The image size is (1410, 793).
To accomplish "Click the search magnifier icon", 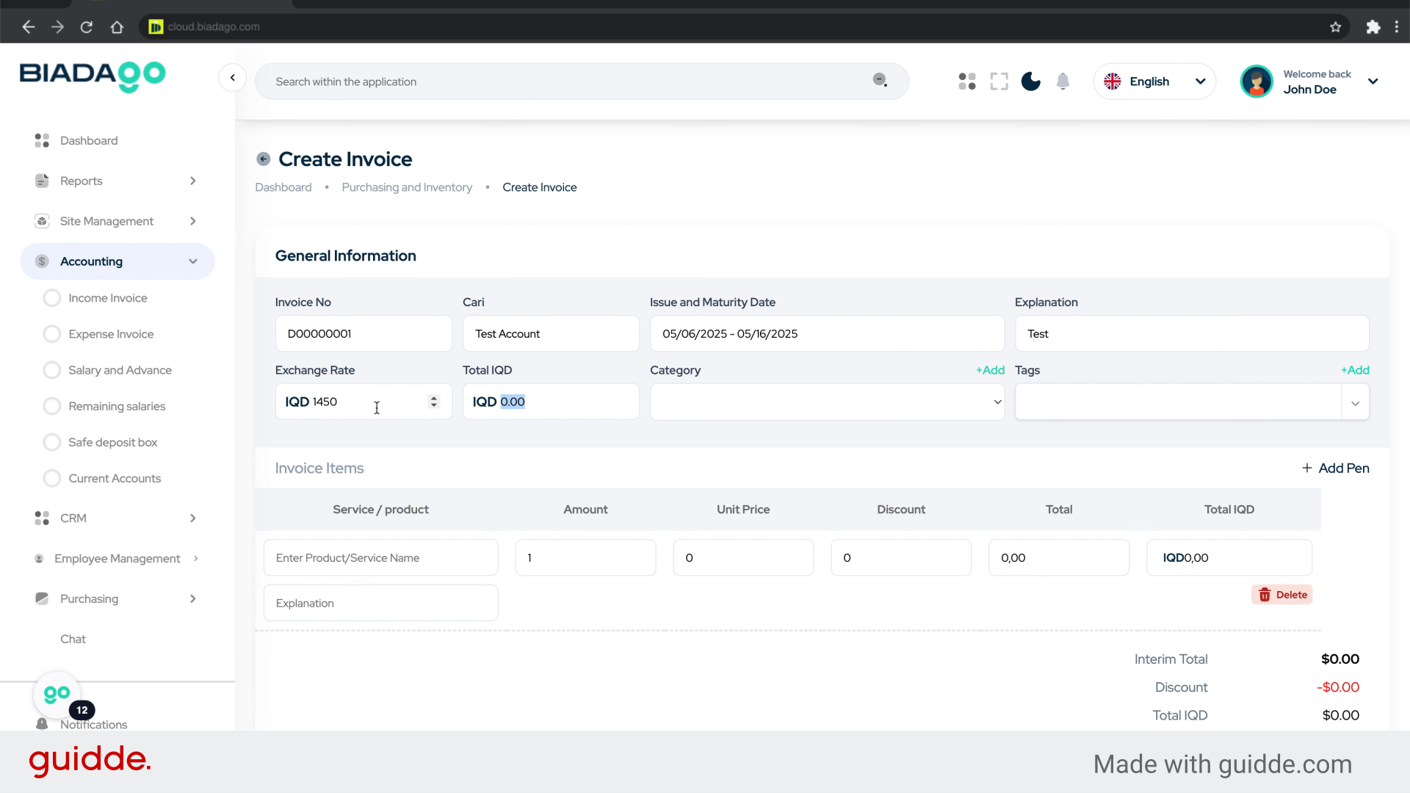I will [879, 80].
